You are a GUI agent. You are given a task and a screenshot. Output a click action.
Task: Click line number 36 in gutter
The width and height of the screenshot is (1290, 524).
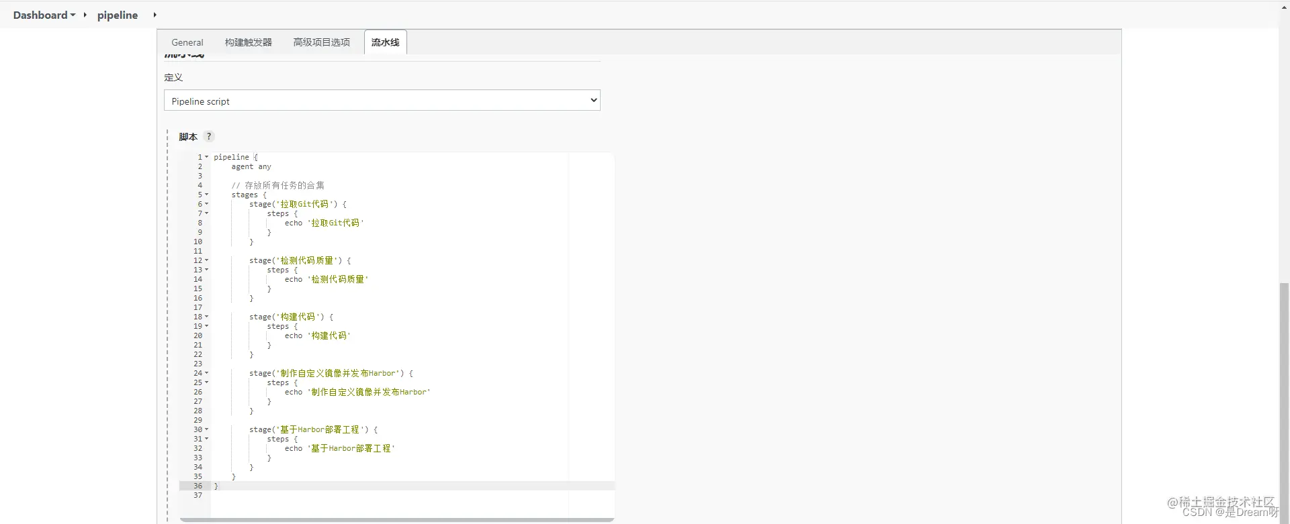[198, 486]
